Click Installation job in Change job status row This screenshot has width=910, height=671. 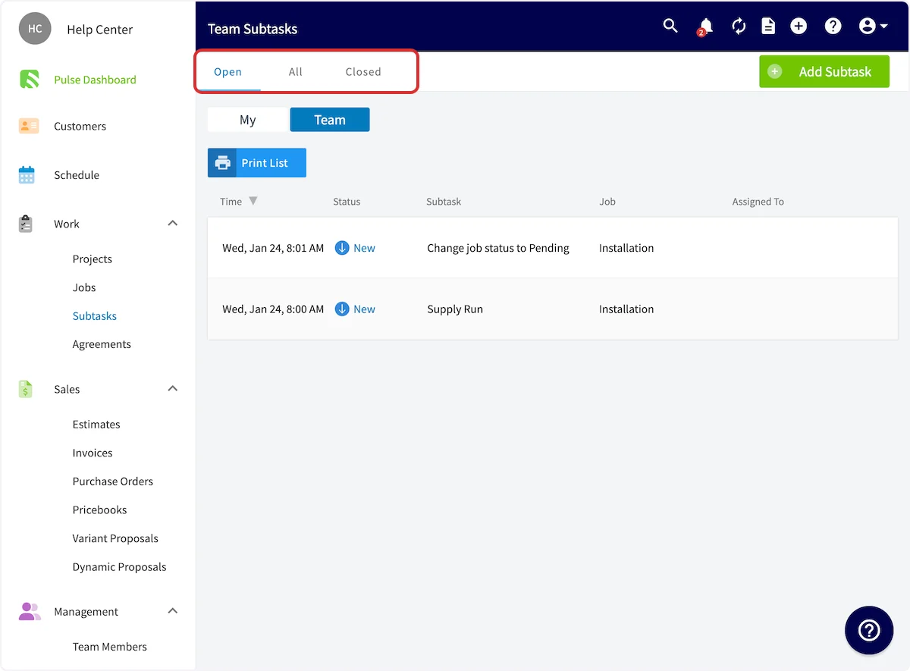(626, 248)
